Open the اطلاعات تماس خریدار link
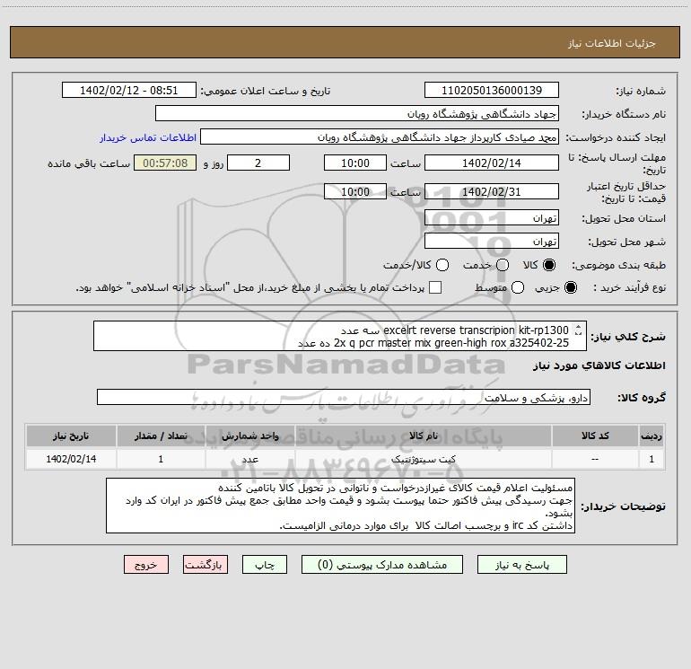 [x=148, y=137]
